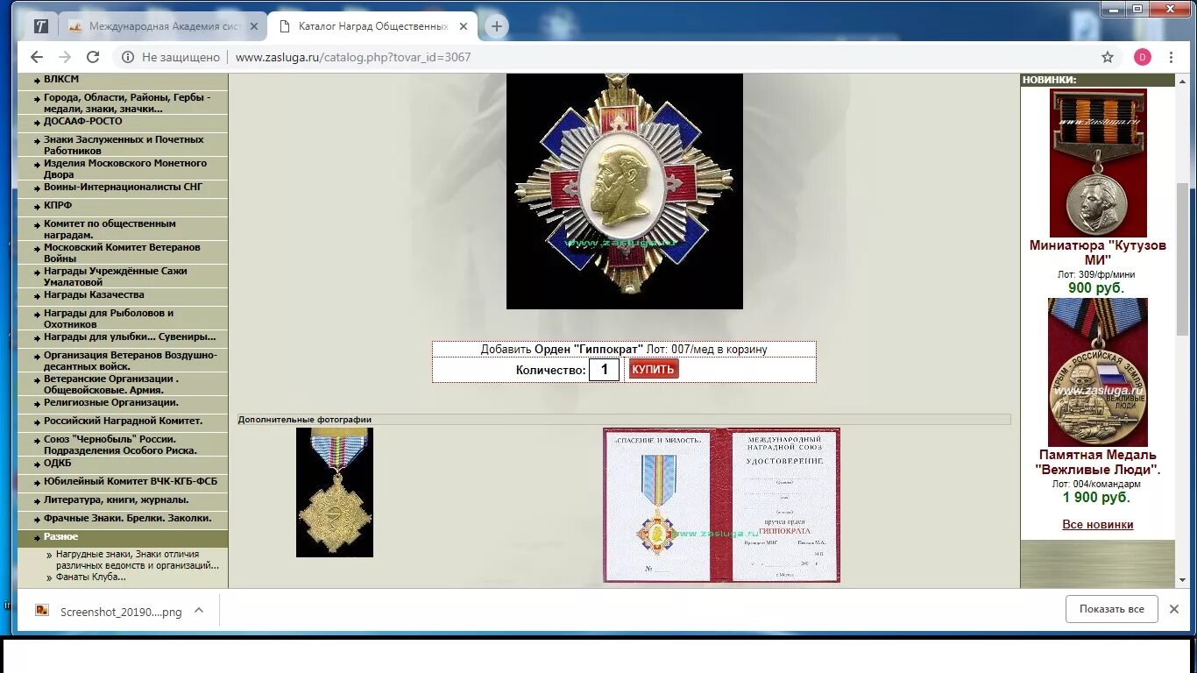The height and width of the screenshot is (673, 1197).
Task: Open Юбилейный Комитет ВЧК-КГБ-ФСБ category
Action: [131, 481]
